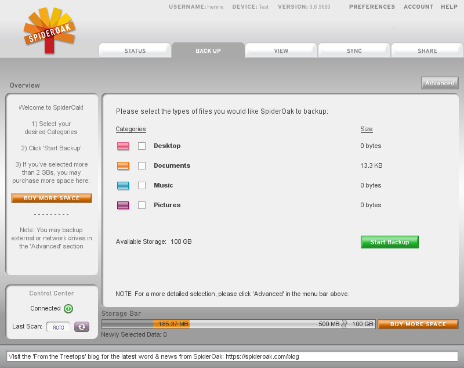Screen dimensions: 464x368
Task: Click the pink Desktop category icon
Action: [x=123, y=146]
